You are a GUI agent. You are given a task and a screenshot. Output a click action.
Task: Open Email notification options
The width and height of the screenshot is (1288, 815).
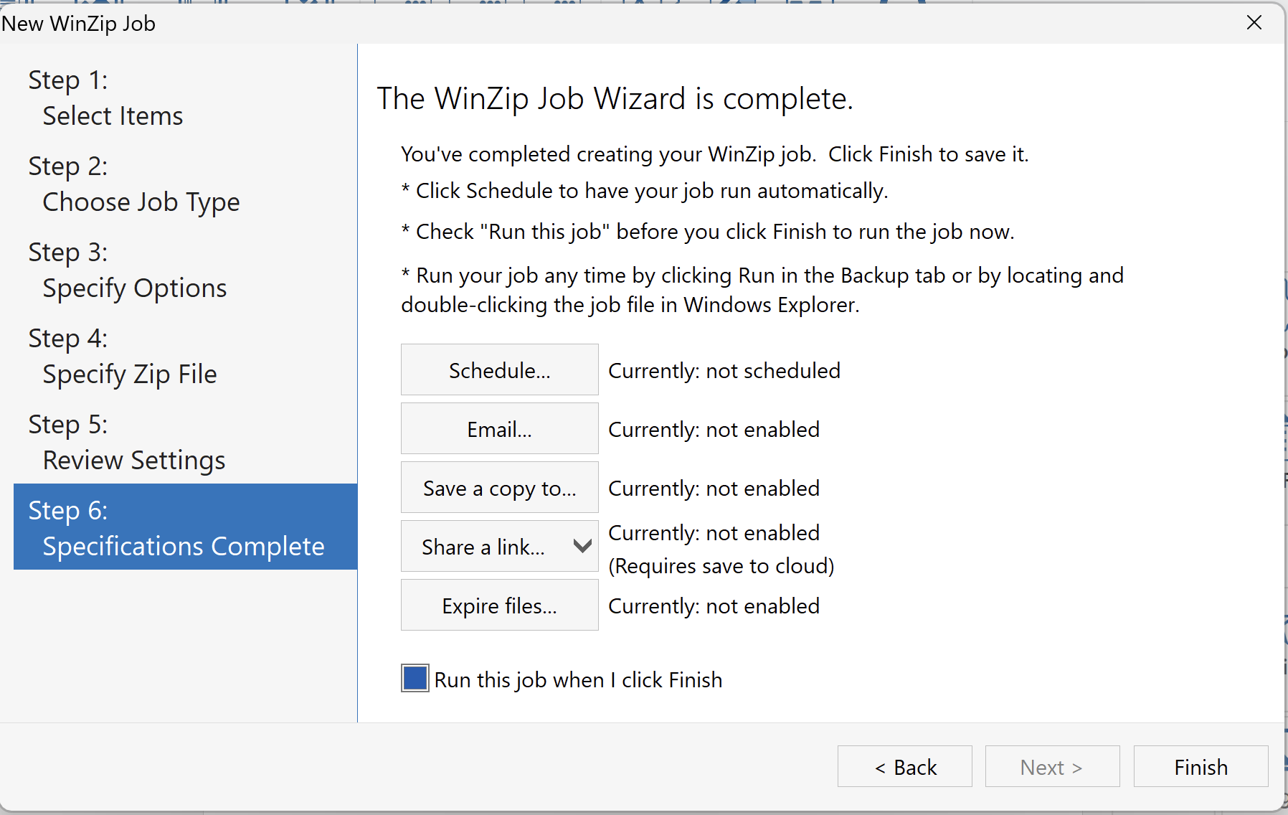pos(499,429)
